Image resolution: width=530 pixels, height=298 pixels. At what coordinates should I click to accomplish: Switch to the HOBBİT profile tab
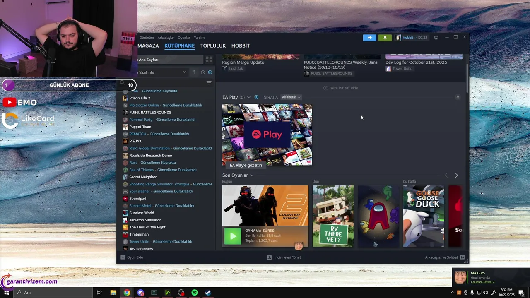241,46
